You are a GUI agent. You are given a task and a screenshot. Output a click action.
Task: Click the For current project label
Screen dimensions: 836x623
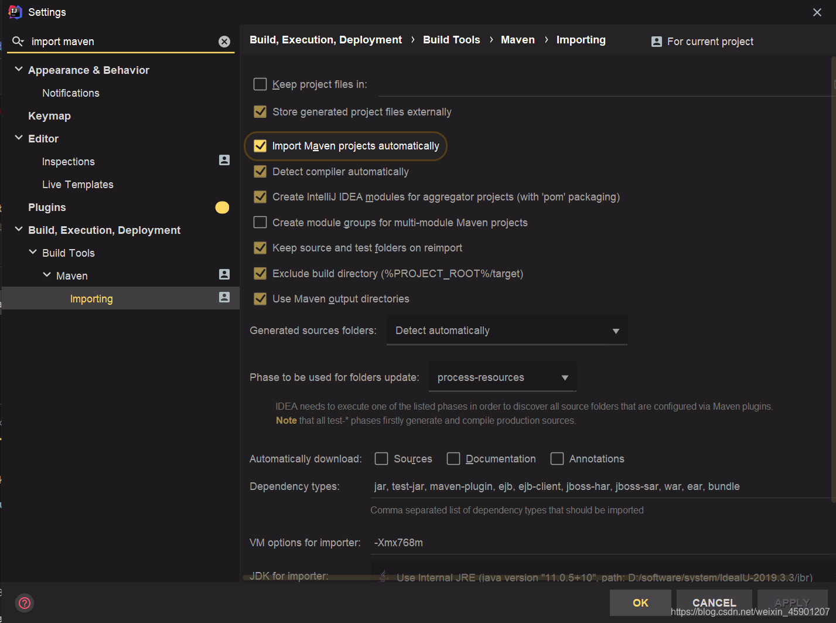point(710,42)
